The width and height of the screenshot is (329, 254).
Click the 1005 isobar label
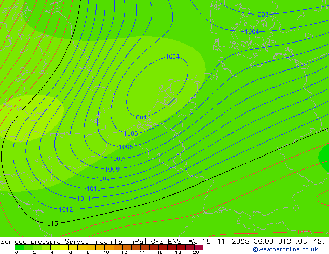click(x=131, y=134)
